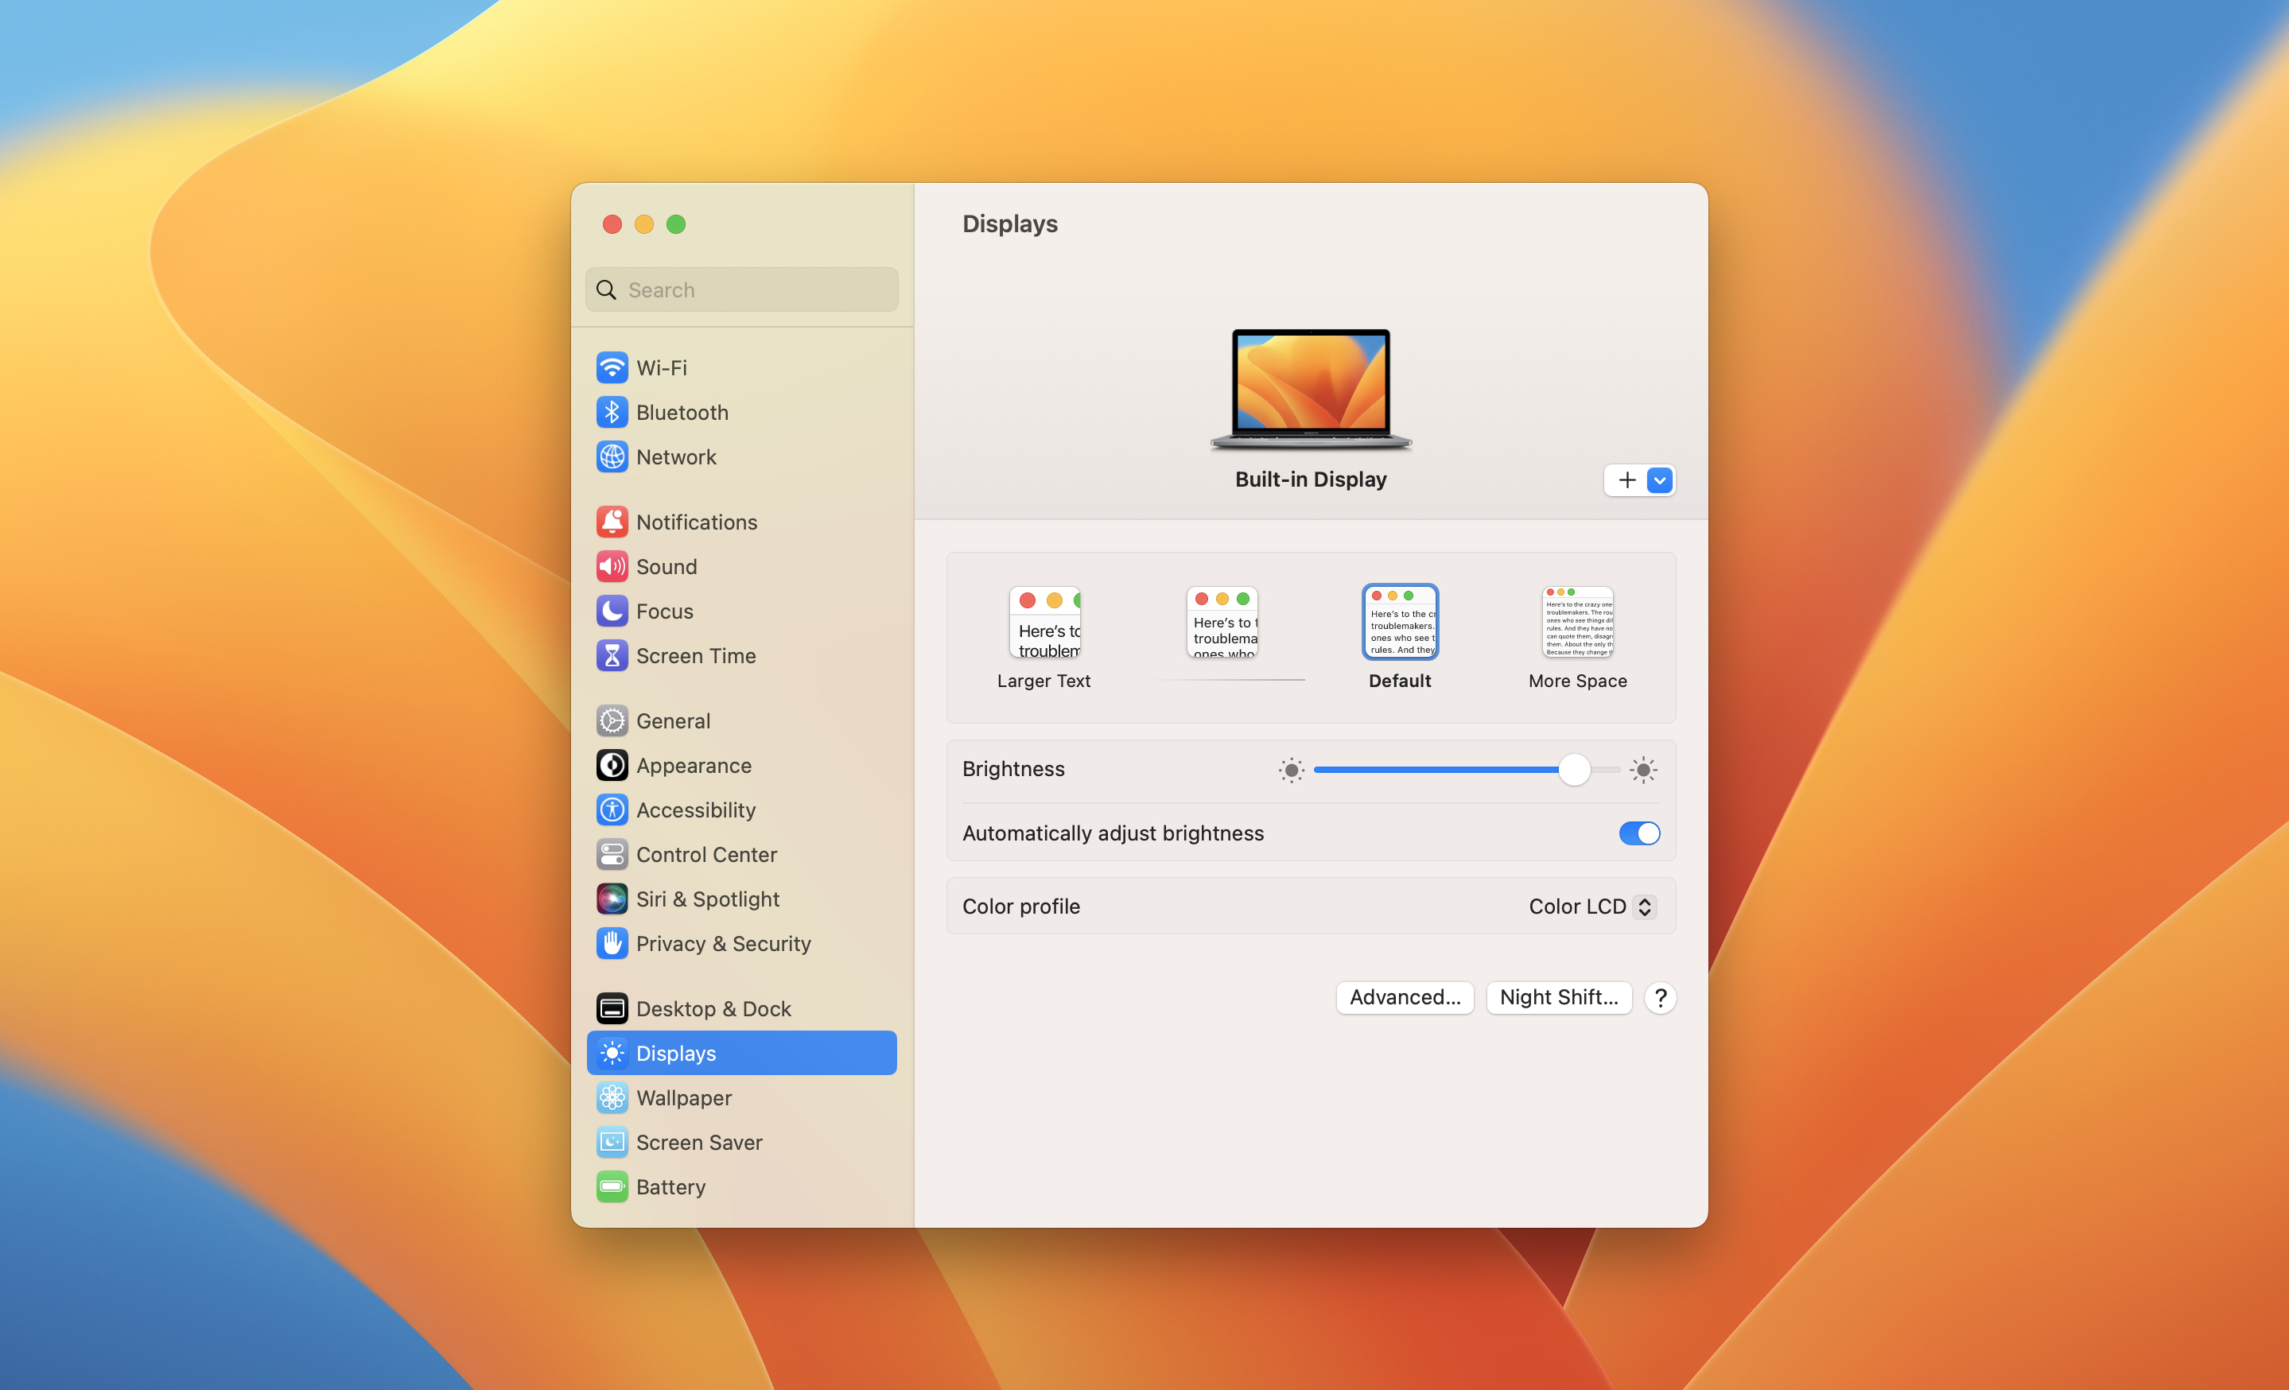Open the Color LCD profile dropdown
The width and height of the screenshot is (2289, 1390).
click(1591, 907)
